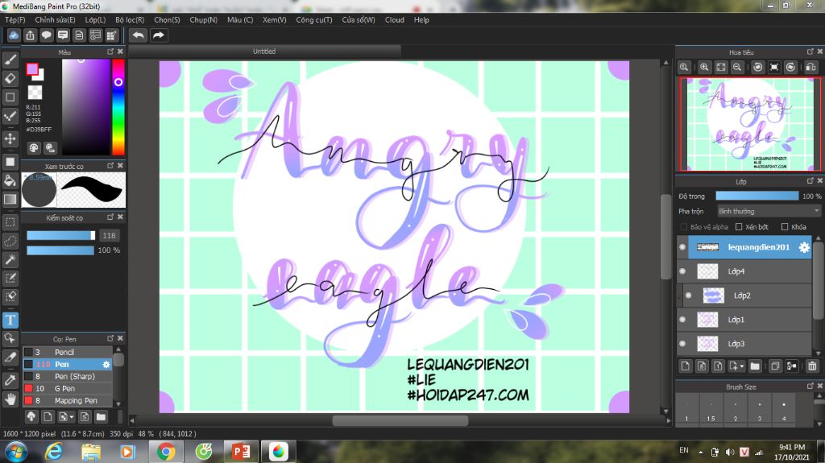This screenshot has width=825, height=463.
Task: Select the Mapping Pen brush
Action: coord(68,400)
